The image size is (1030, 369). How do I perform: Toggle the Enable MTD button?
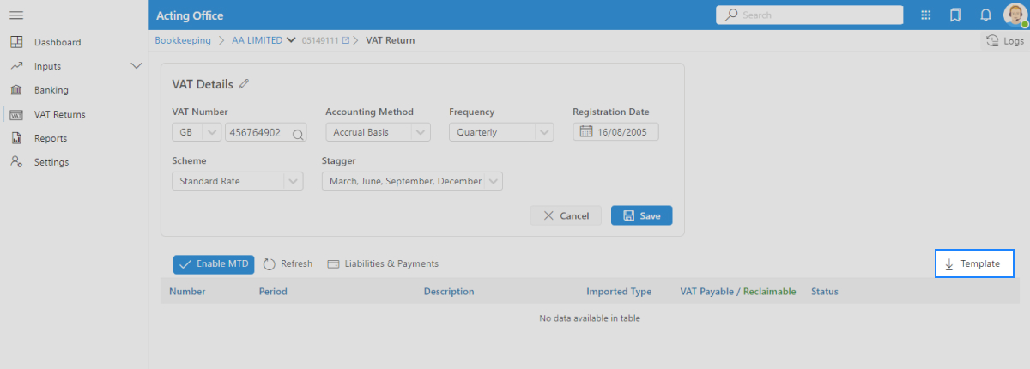[214, 264]
